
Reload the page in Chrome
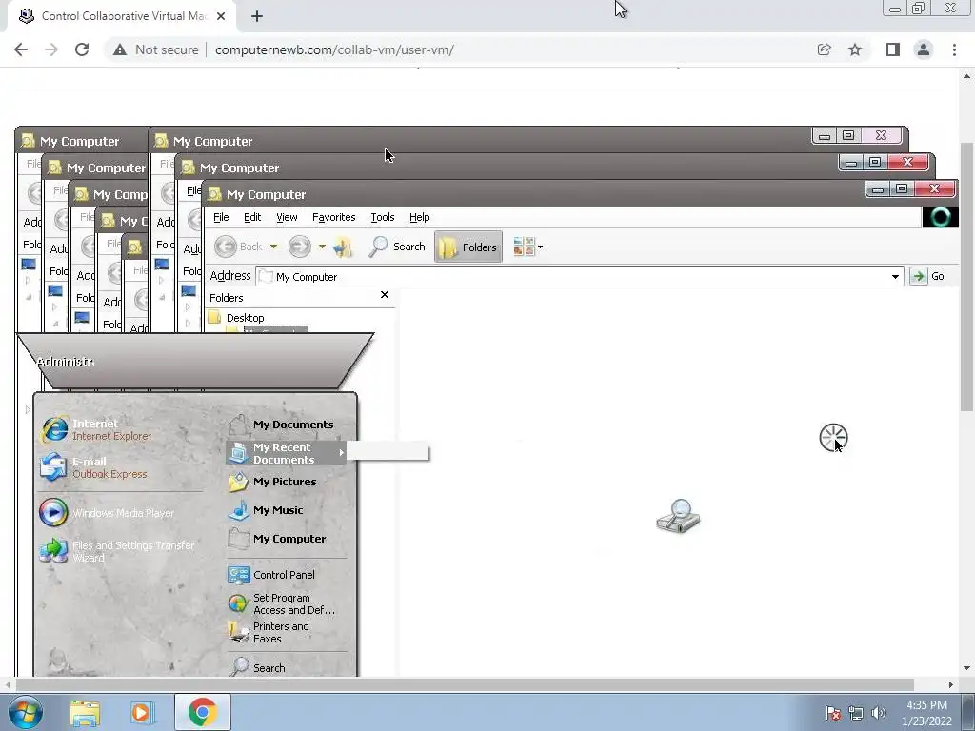click(82, 49)
